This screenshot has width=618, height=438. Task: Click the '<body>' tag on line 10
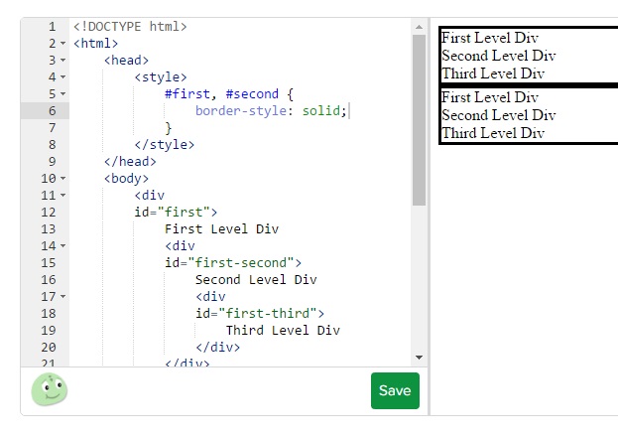coord(126,179)
